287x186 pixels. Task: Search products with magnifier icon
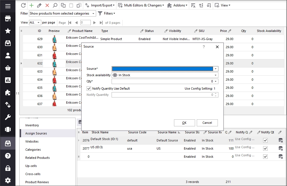(x=55, y=5)
